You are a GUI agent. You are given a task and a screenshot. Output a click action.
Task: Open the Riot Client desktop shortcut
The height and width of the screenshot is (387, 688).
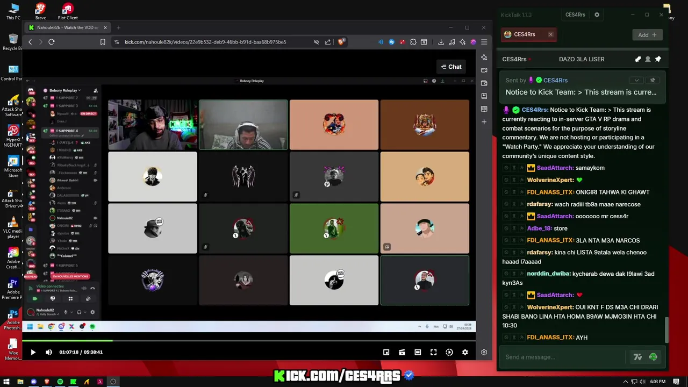coord(67,11)
